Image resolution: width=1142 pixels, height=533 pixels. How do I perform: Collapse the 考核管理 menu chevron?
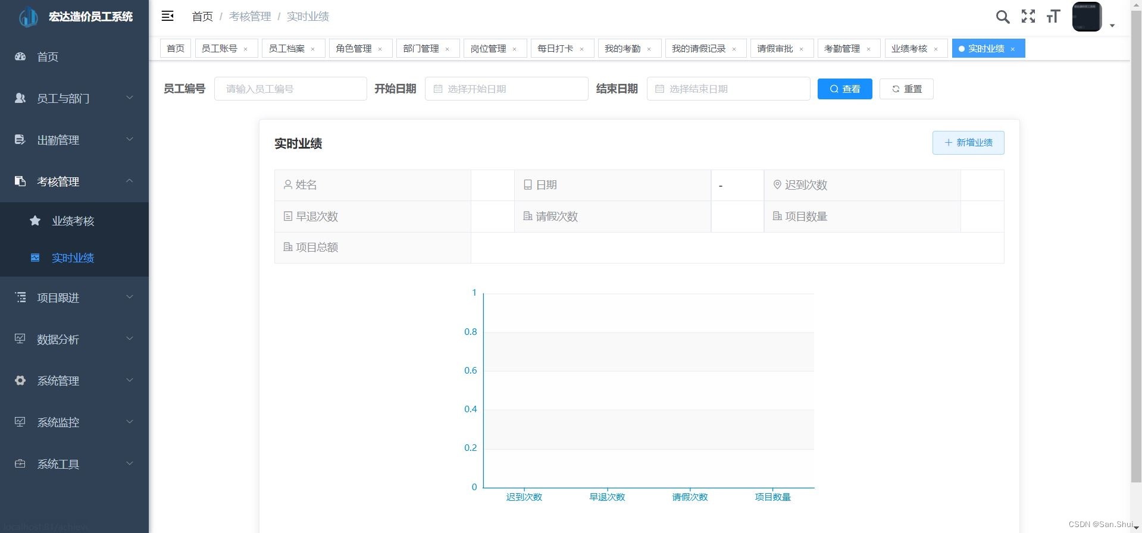pos(130,181)
